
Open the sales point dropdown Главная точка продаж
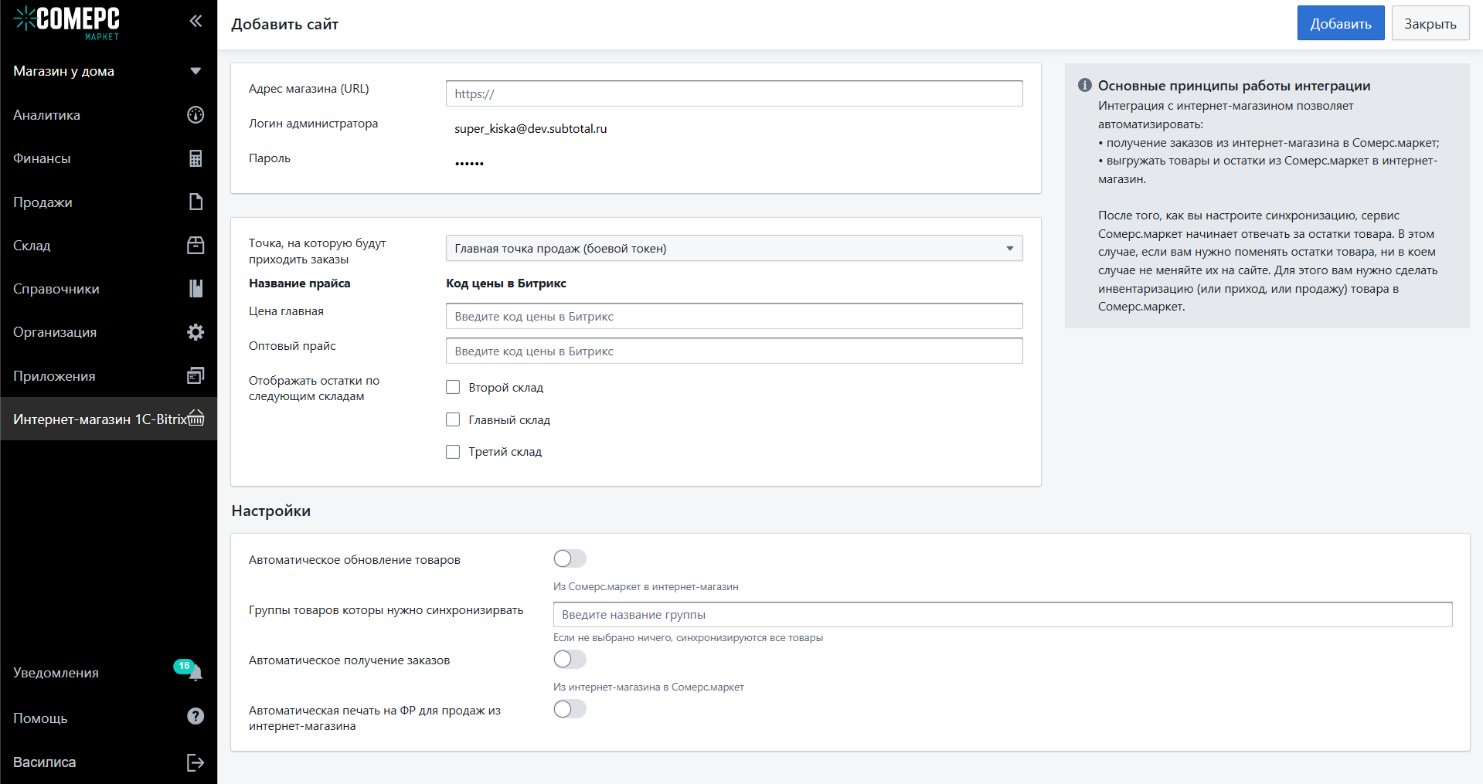(x=734, y=248)
